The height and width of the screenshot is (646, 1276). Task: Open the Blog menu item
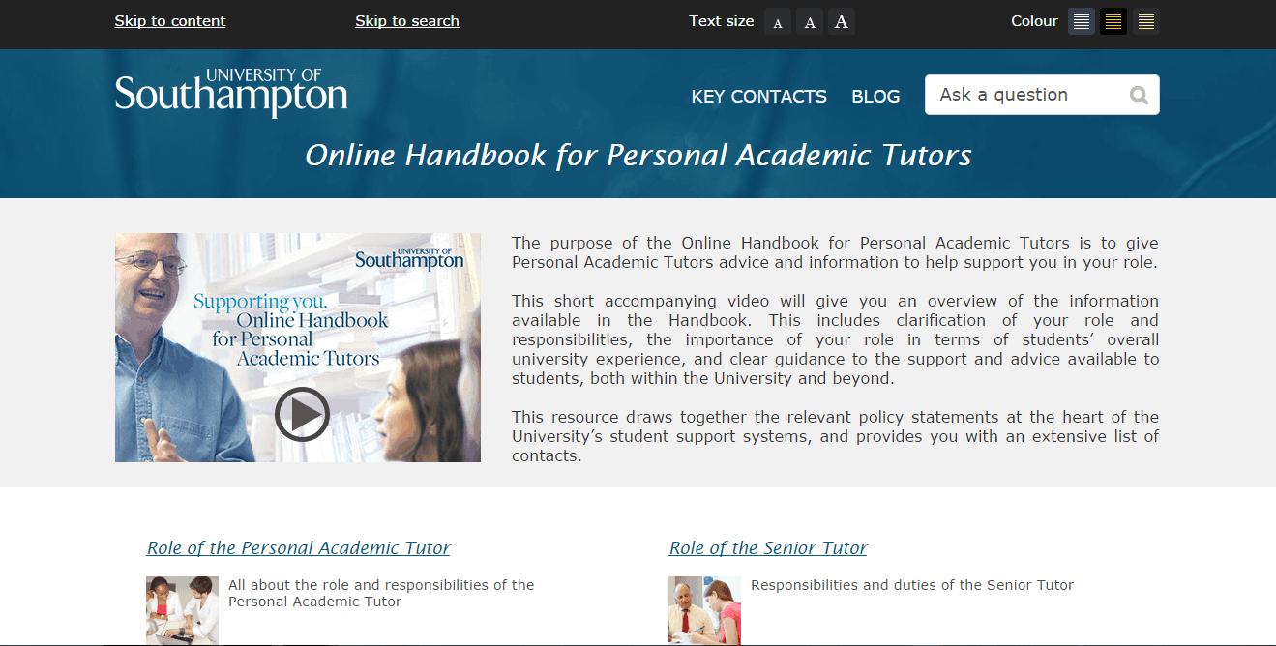click(x=875, y=97)
